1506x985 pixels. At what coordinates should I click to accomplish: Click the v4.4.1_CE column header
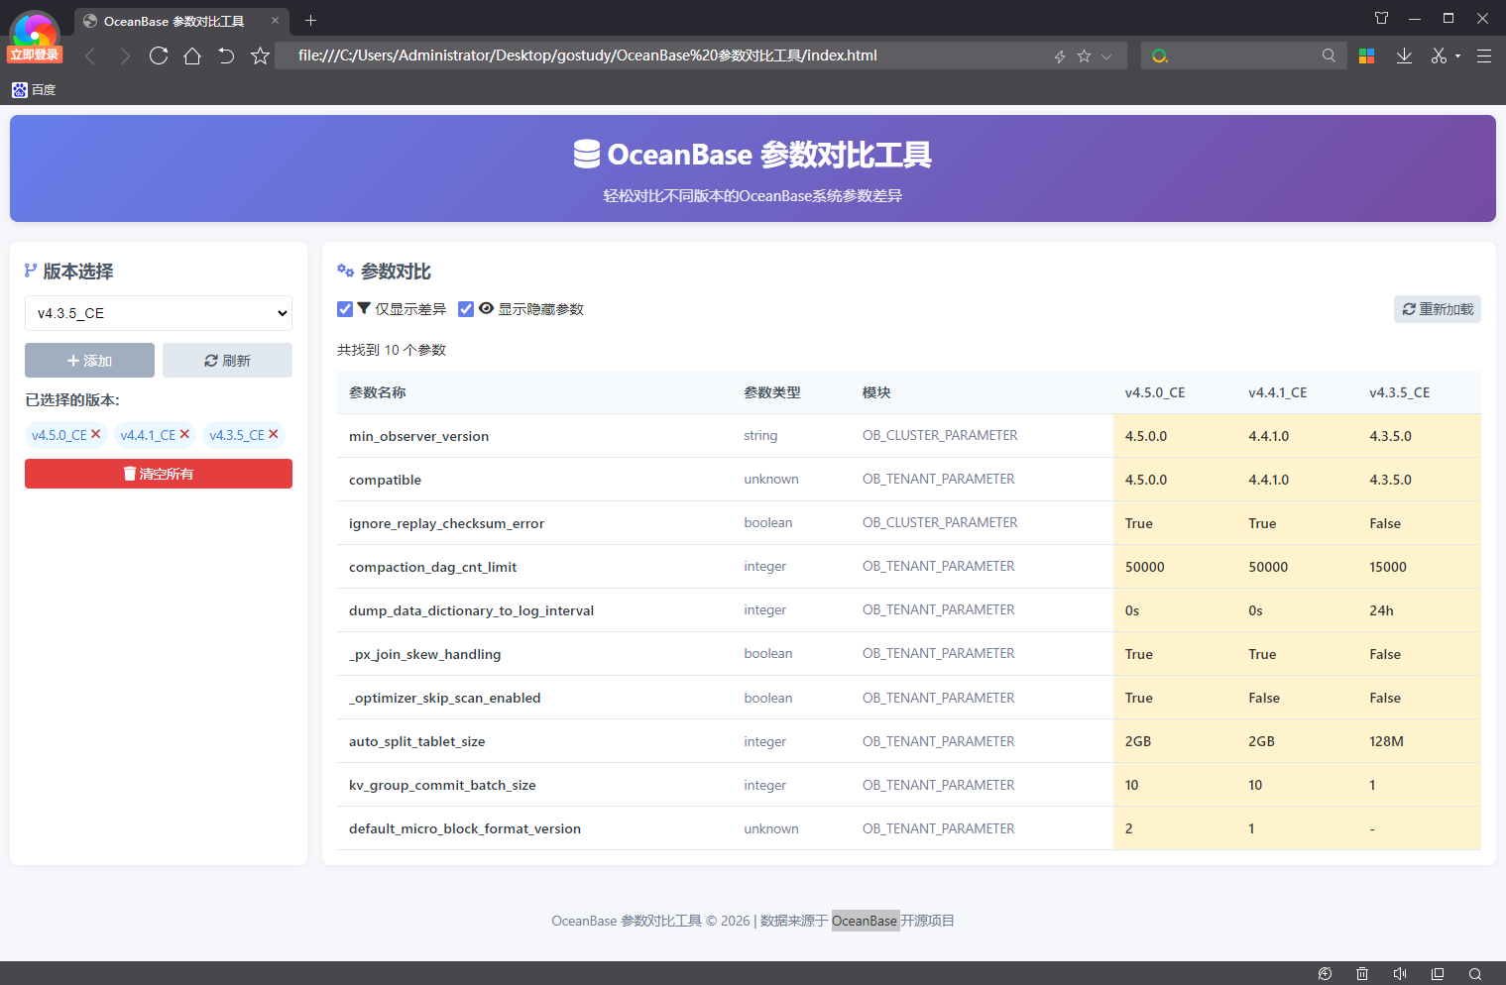[x=1278, y=392]
